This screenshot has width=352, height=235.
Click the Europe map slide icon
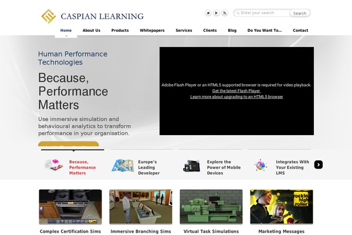(123, 165)
